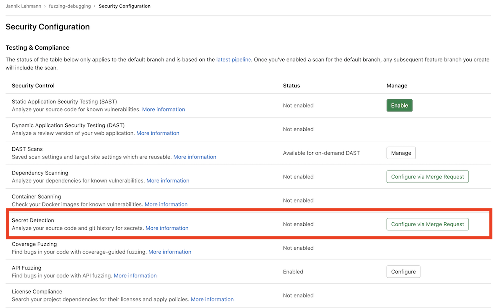Open More information for DAST
The width and height of the screenshot is (499, 308).
click(x=158, y=133)
